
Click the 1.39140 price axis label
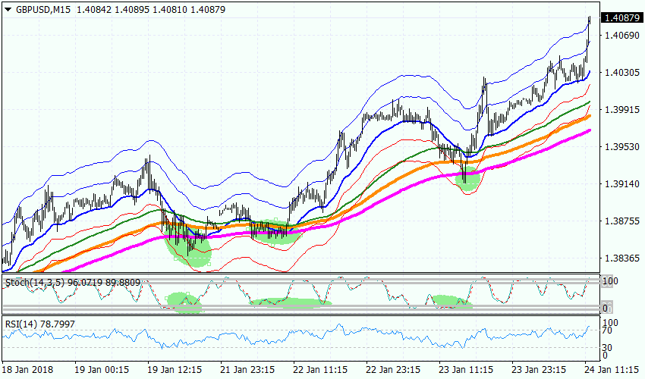(621, 184)
